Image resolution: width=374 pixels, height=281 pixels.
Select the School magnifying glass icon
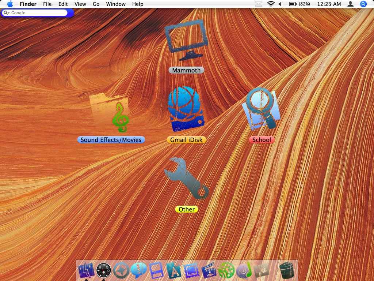[261, 109]
